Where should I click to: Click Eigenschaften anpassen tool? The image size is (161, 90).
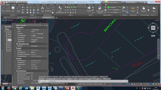100,10
